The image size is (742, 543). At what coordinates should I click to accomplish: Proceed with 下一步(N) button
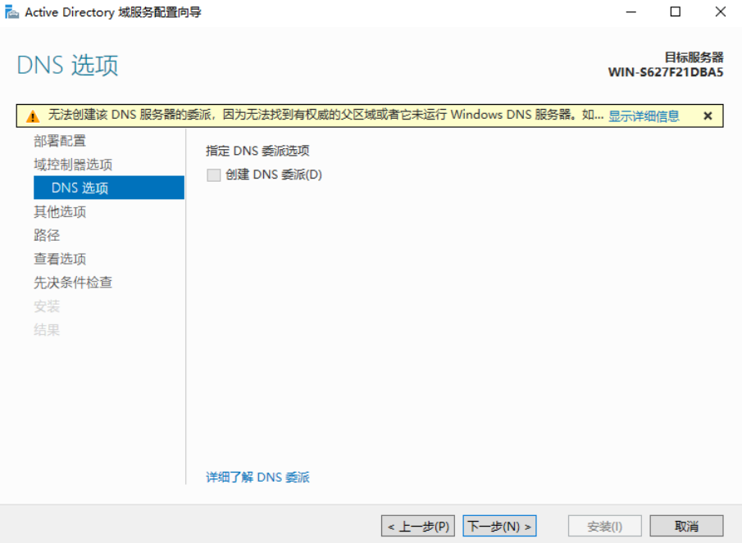pyautogui.click(x=499, y=526)
